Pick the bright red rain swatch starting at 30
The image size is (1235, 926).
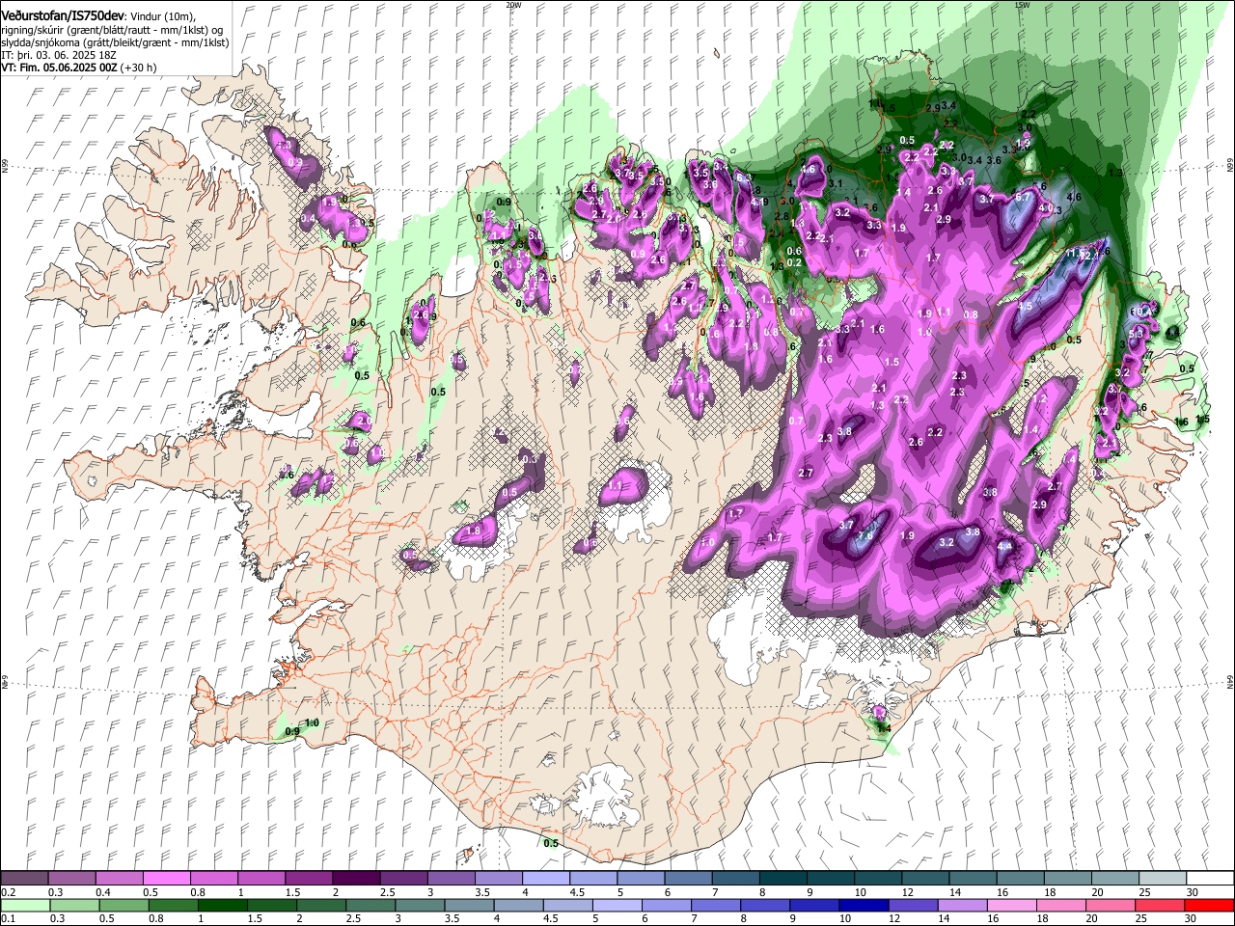click(x=1207, y=905)
